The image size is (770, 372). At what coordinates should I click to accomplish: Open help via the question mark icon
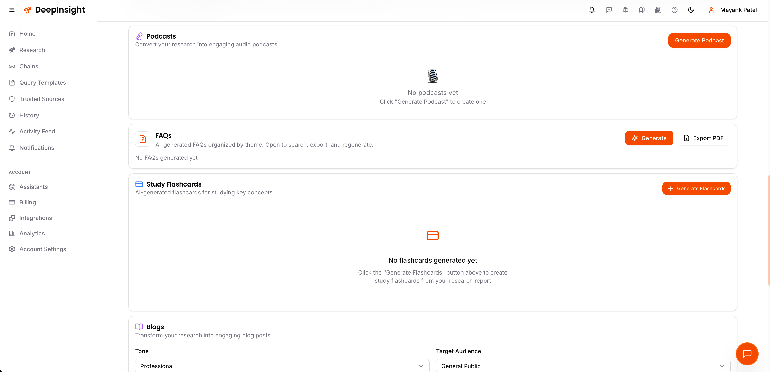point(674,10)
